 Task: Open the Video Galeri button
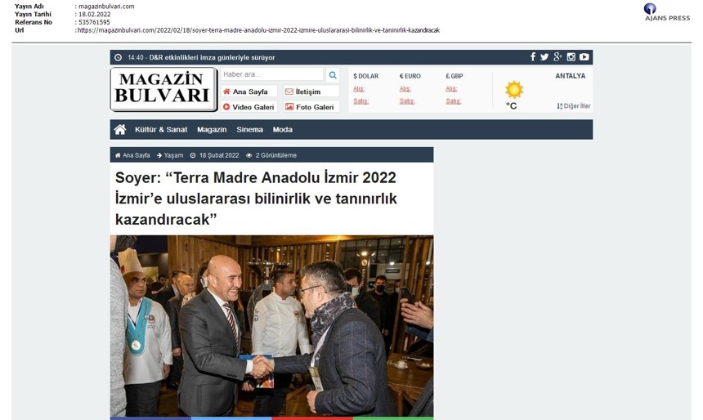[249, 107]
